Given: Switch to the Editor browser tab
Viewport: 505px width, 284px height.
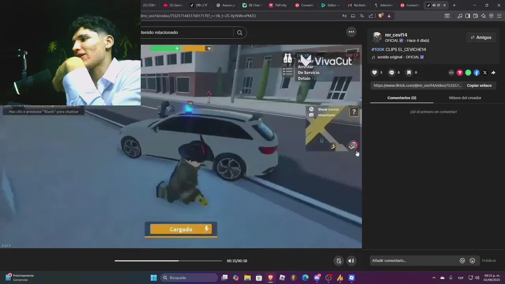Looking at the screenshot, I should click(x=331, y=5).
